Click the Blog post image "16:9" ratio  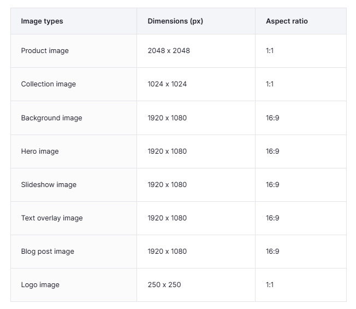tap(272, 252)
